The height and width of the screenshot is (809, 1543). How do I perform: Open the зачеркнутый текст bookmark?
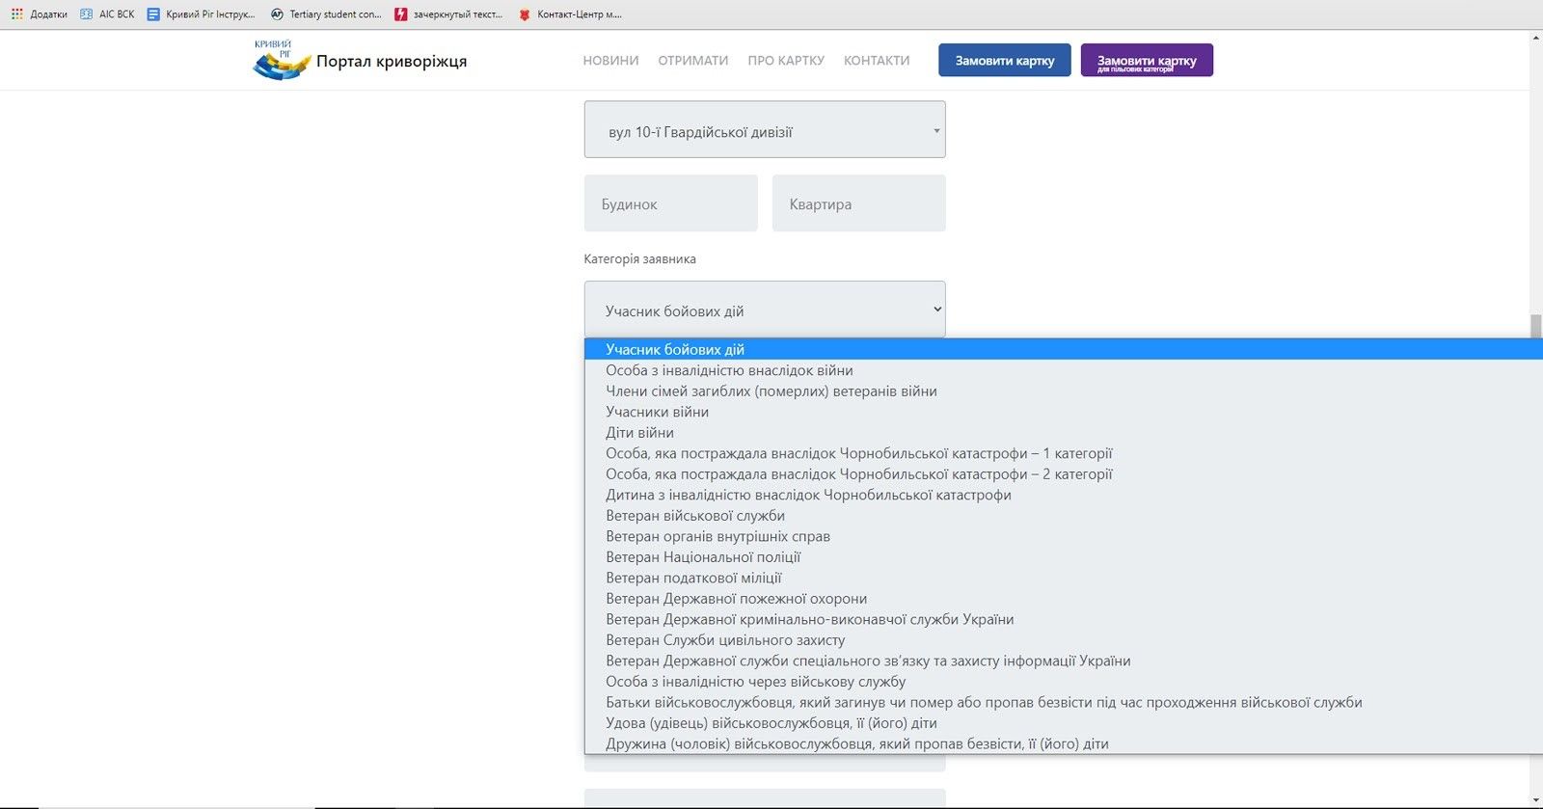pyautogui.click(x=448, y=14)
